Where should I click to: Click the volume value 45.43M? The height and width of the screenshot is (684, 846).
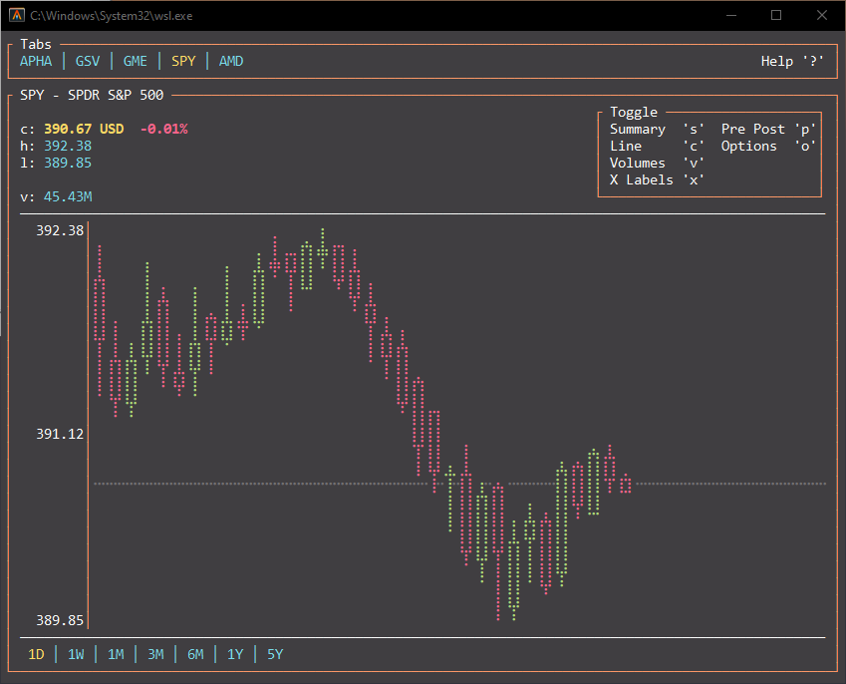click(68, 196)
